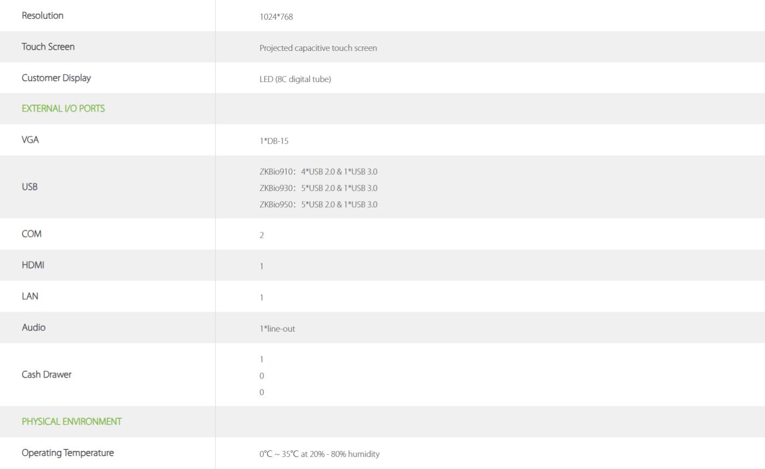Click the COM row label
The width and height of the screenshot is (765, 469).
coord(32,233)
